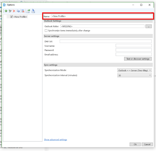Enable synchronize items immediately after change

(x=46, y=31)
